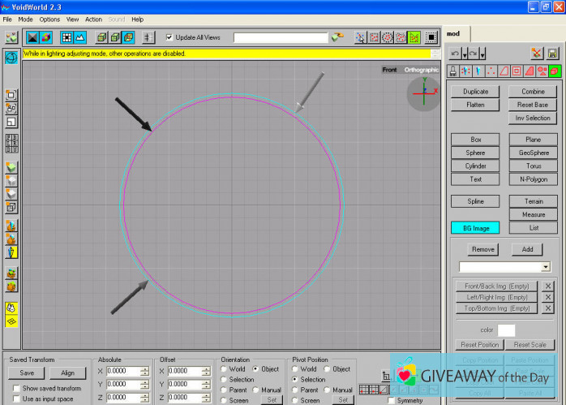Toggle the Update All Views checkbox

click(169, 37)
